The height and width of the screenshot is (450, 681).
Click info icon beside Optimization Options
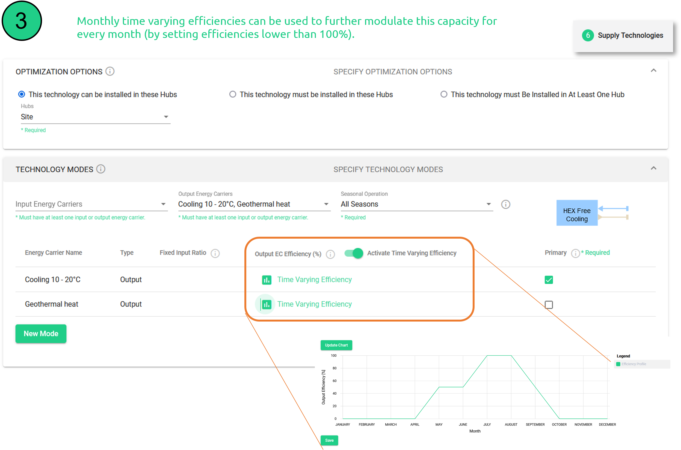110,71
